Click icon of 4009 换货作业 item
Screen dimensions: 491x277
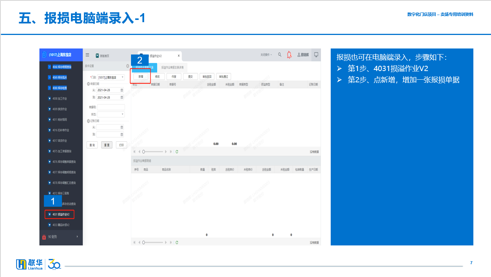coord(49,109)
